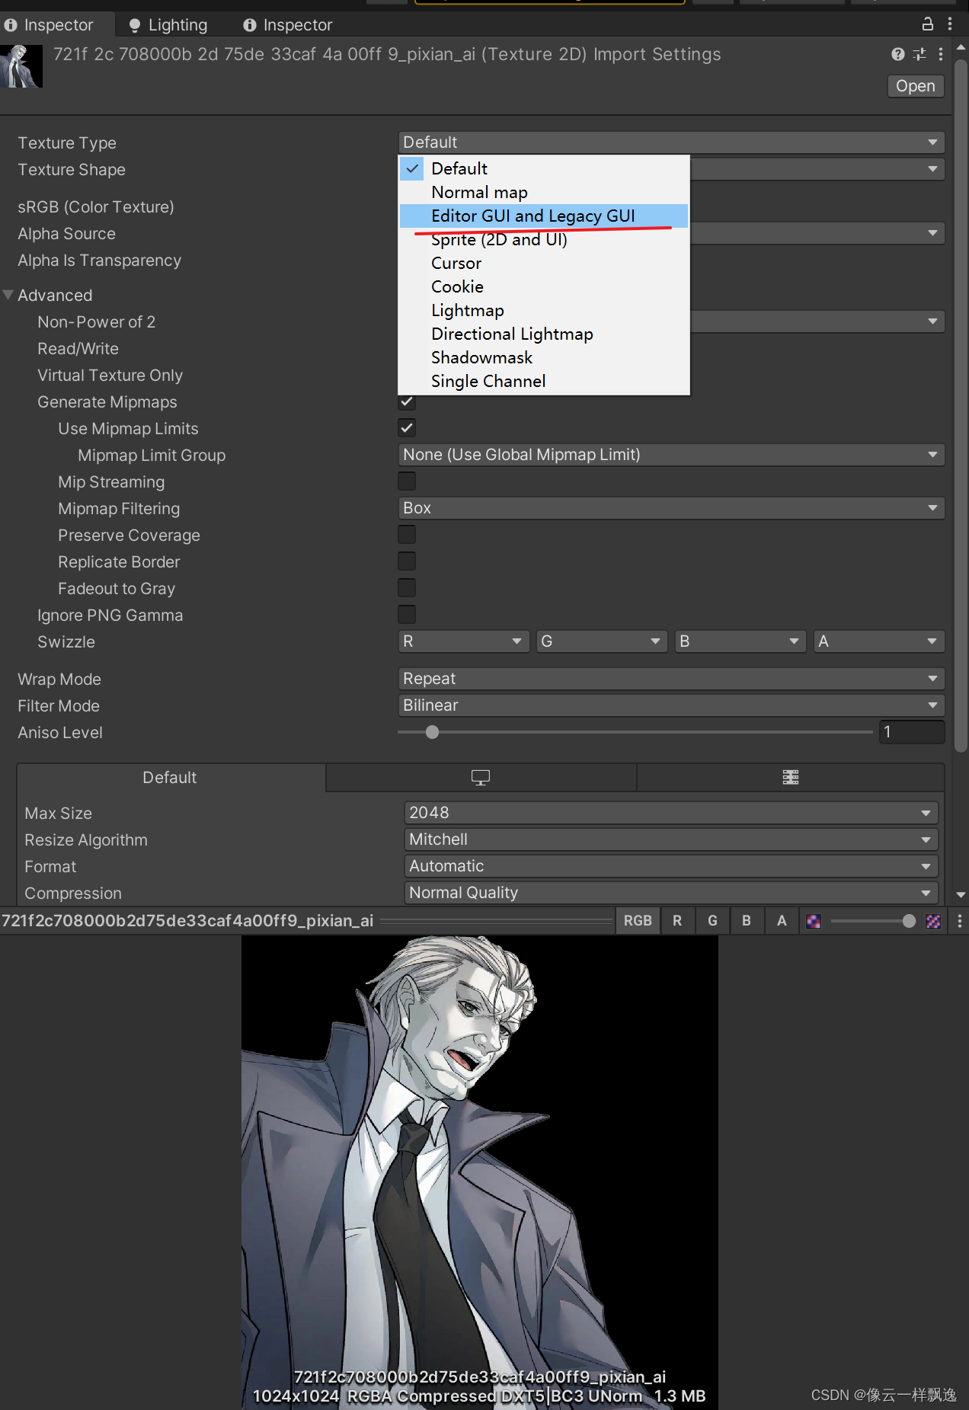
Task: Choose Default in the texture type list
Action: point(544,168)
